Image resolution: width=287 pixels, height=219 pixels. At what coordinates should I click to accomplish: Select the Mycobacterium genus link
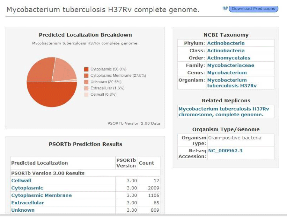click(x=227, y=73)
